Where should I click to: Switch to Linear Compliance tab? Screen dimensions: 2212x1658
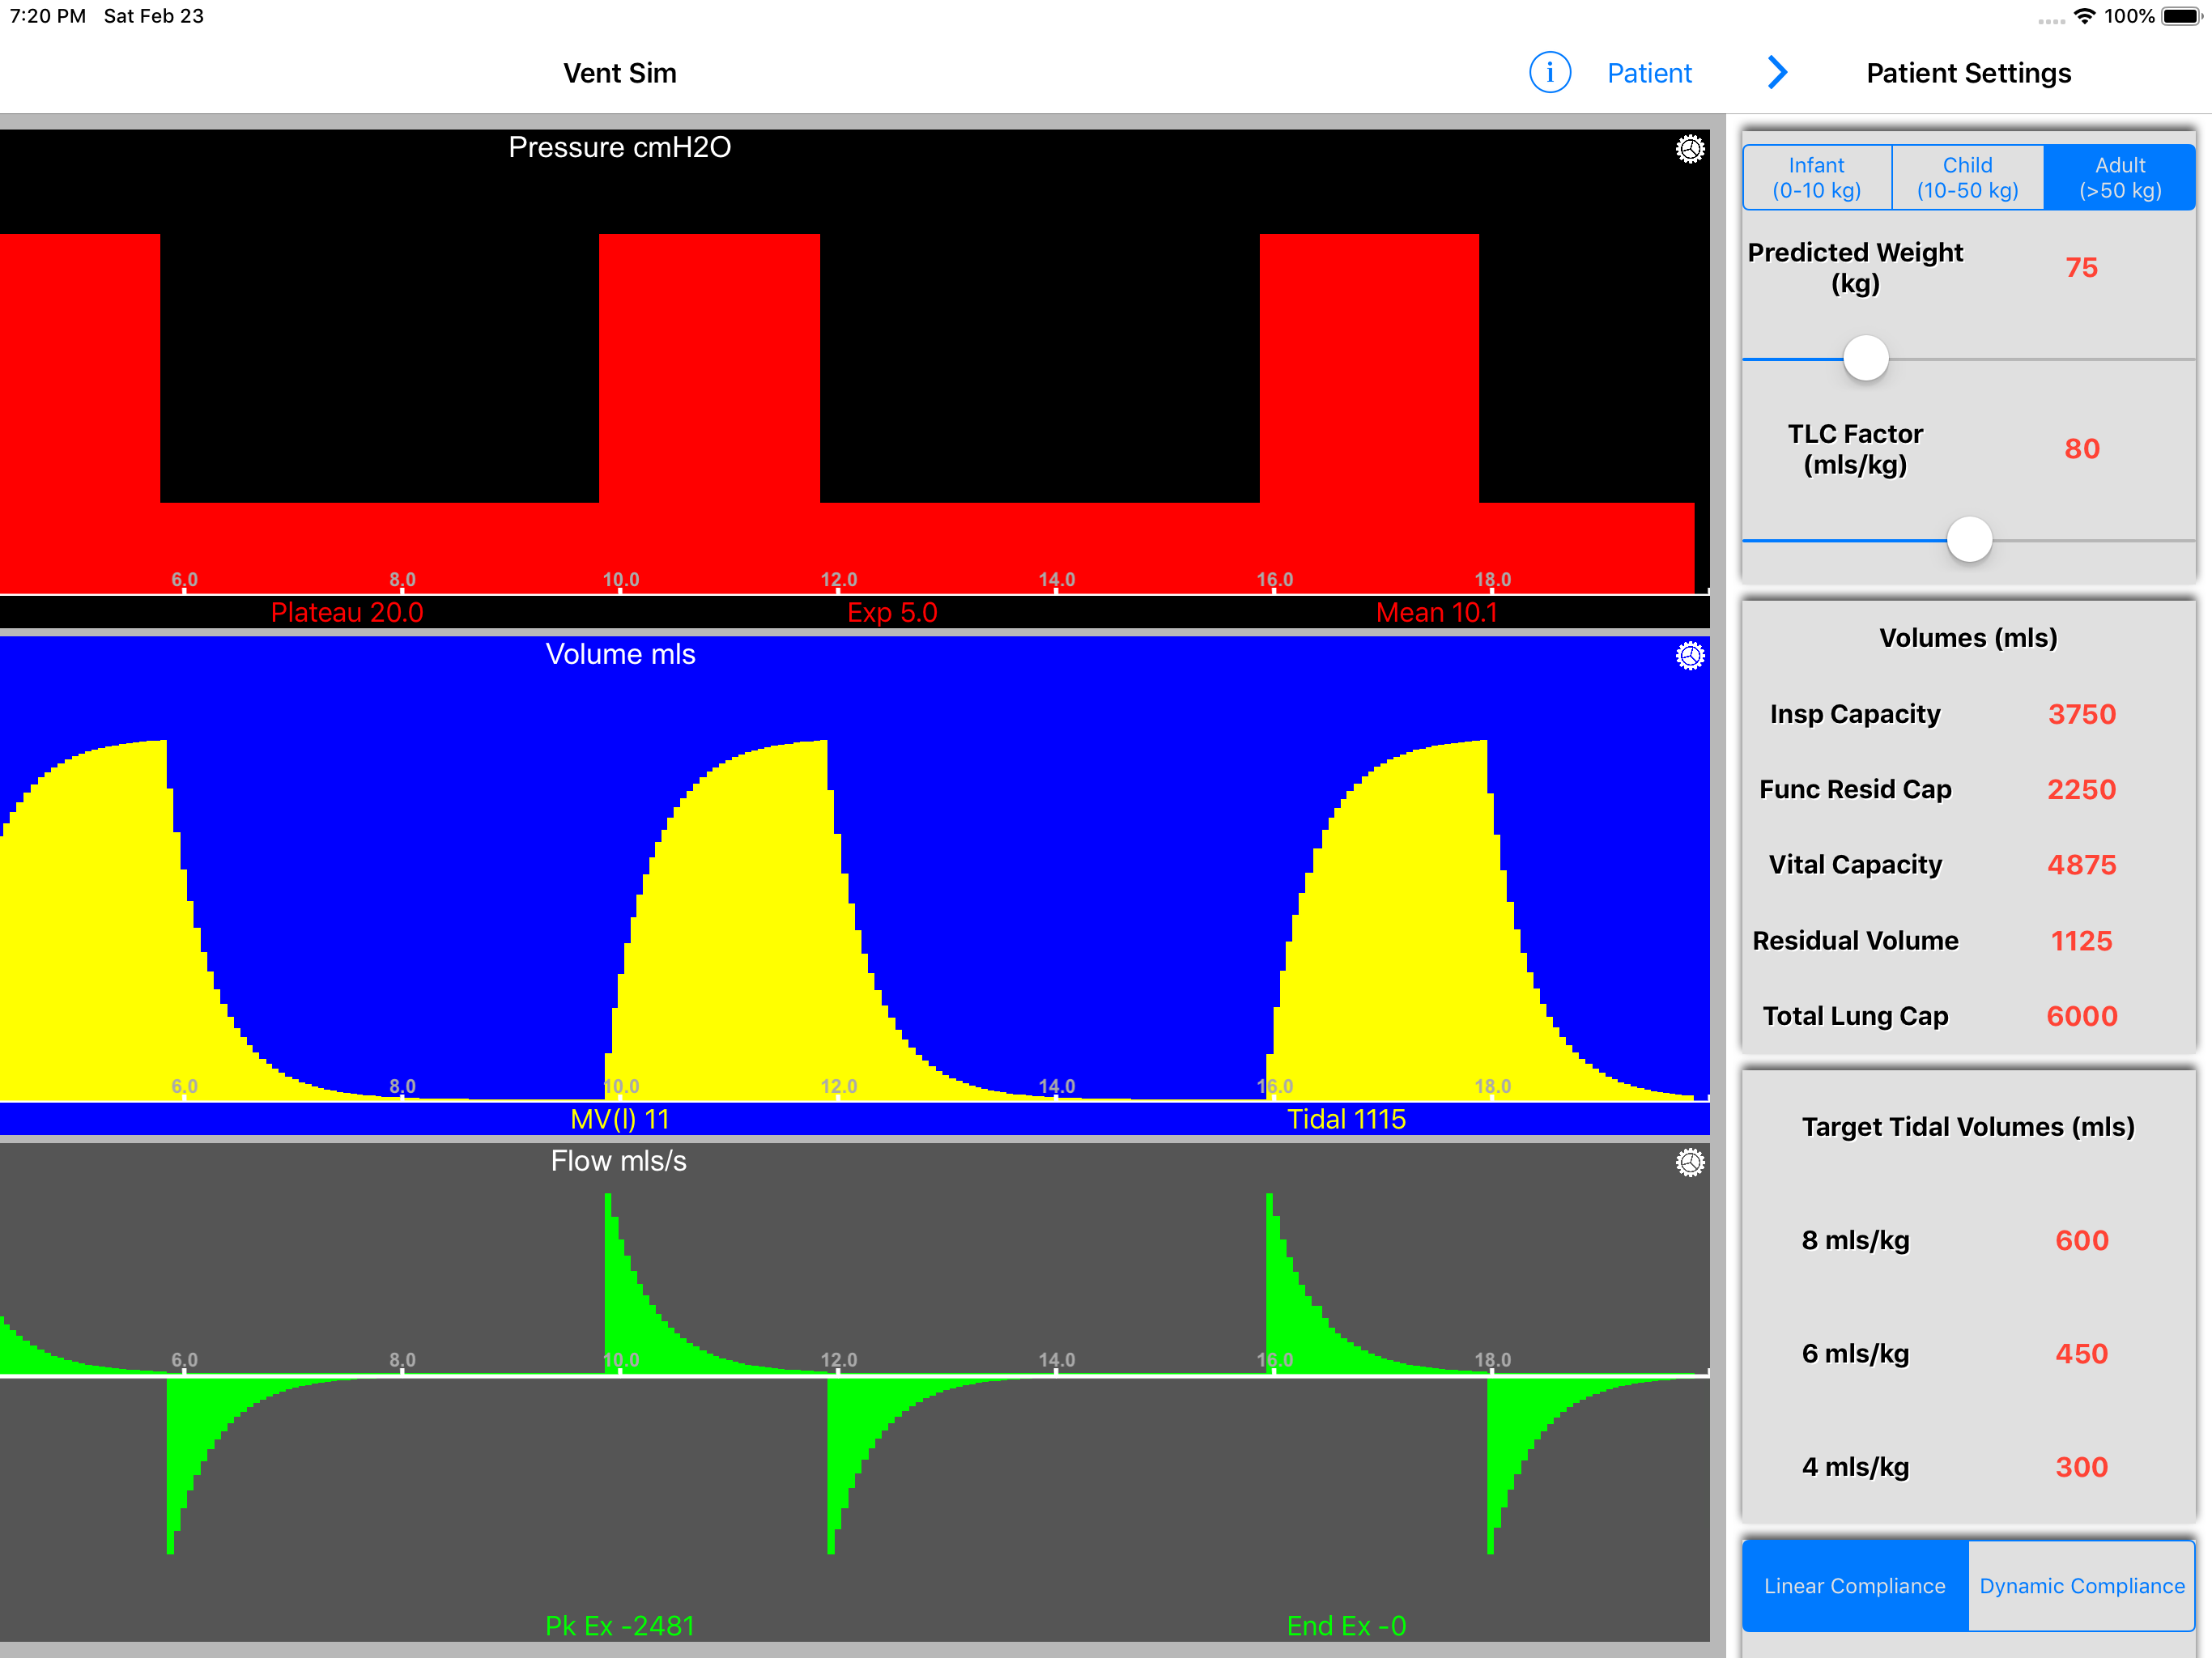(1854, 1585)
